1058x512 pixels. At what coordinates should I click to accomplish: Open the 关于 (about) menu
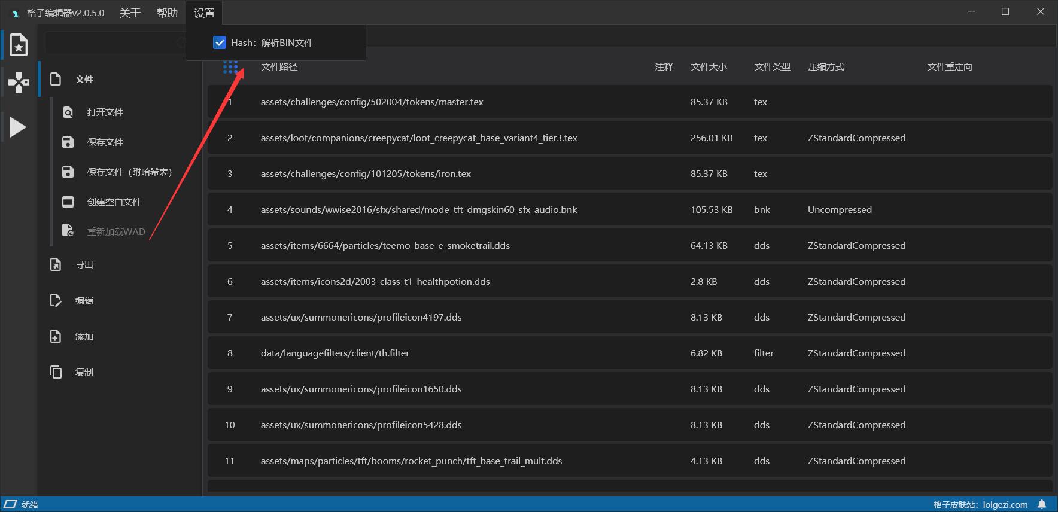click(x=130, y=13)
